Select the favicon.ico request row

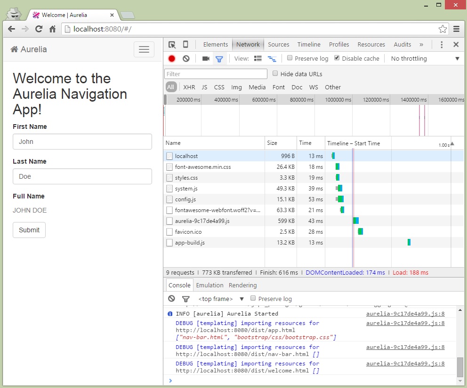pos(314,232)
